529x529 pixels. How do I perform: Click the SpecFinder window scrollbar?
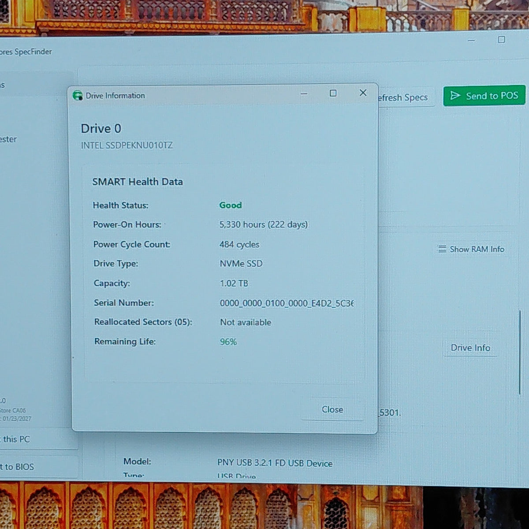coord(520,352)
